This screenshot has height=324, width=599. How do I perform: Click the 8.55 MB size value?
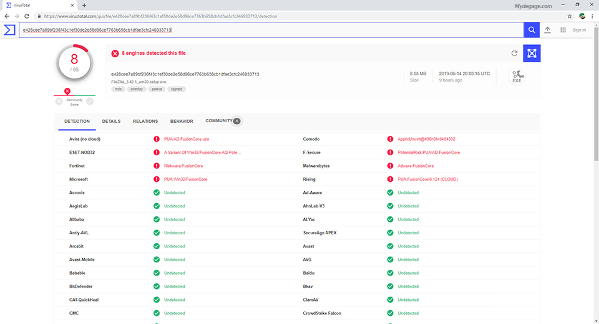(418, 74)
